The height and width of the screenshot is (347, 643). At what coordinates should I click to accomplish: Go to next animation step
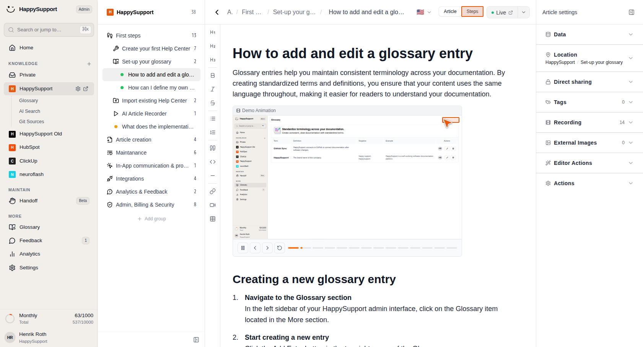click(x=267, y=248)
